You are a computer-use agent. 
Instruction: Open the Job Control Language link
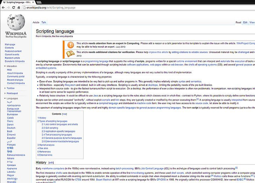click(152, 169)
